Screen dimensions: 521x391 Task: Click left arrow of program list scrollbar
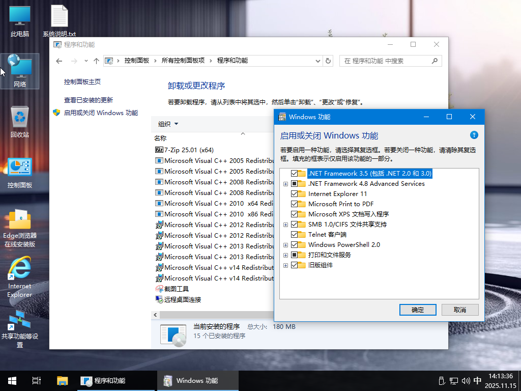point(155,315)
